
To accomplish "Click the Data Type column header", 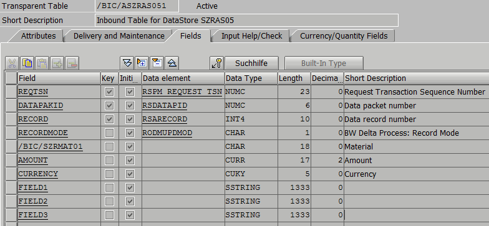I will [251, 78].
